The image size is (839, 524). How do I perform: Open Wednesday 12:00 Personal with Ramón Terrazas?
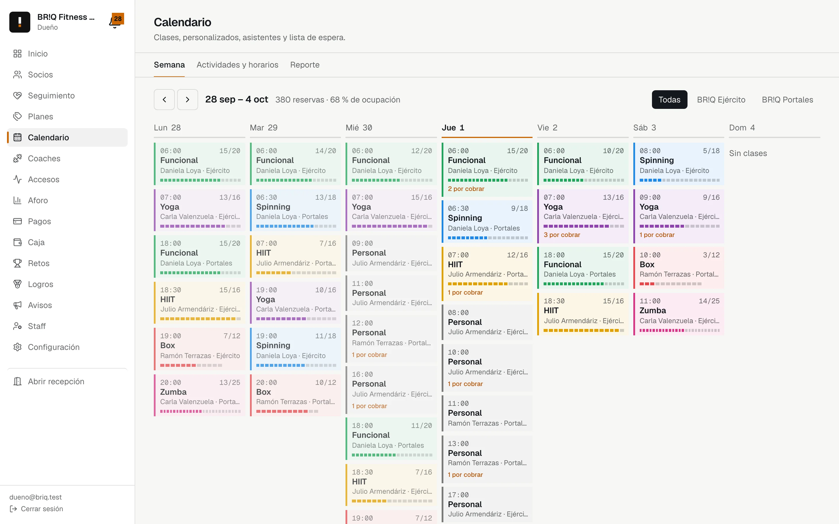[x=391, y=339]
